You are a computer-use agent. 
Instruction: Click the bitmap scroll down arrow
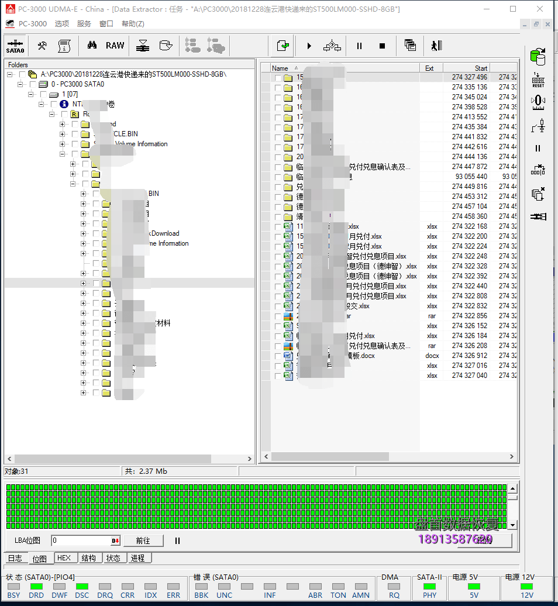click(x=512, y=525)
